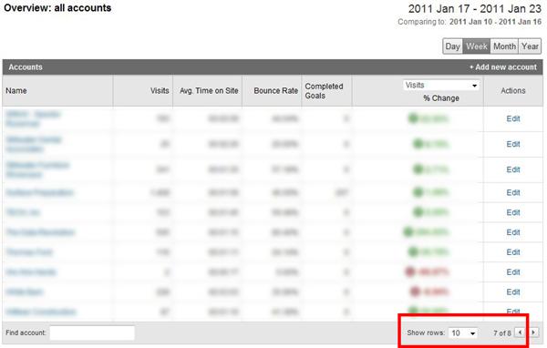
Task: Sort by Completed Goals column
Action: coord(324,91)
